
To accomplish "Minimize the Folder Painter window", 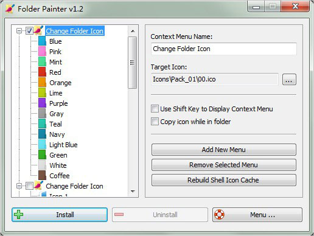I will (x=256, y=7).
